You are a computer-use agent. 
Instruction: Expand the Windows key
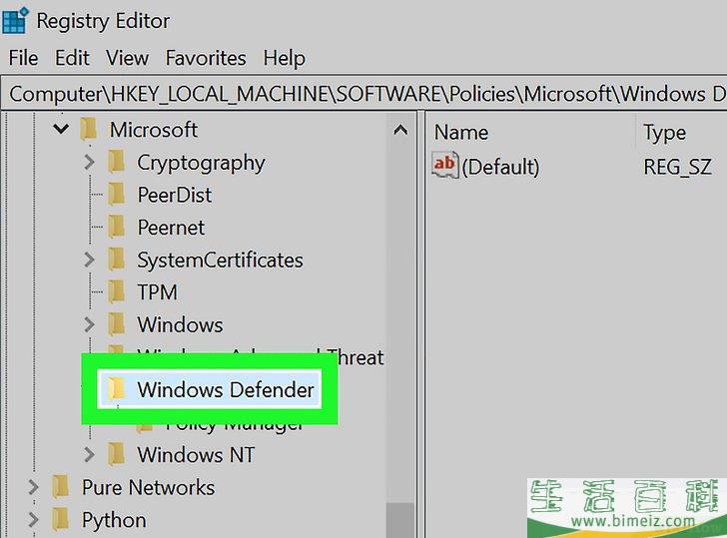pyautogui.click(x=89, y=324)
